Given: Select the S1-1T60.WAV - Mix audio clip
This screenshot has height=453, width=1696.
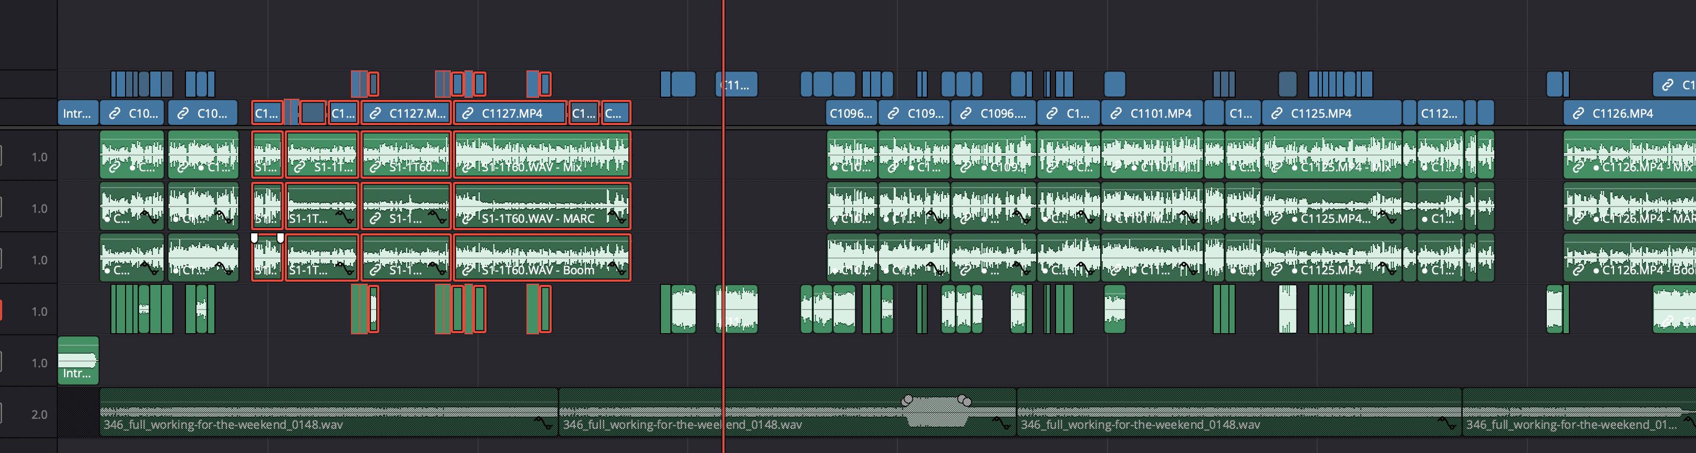Looking at the screenshot, I should (x=542, y=155).
